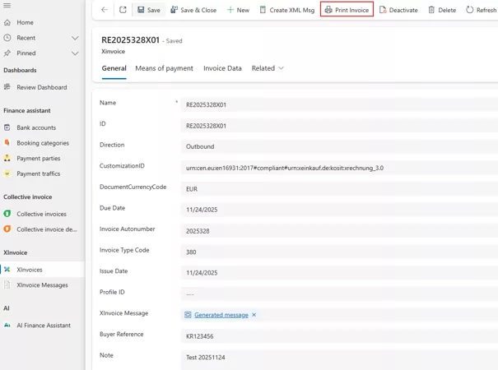The image size is (498, 370).
Task: Click DocumentCurrencyCode field EUR
Action: click(x=339, y=189)
